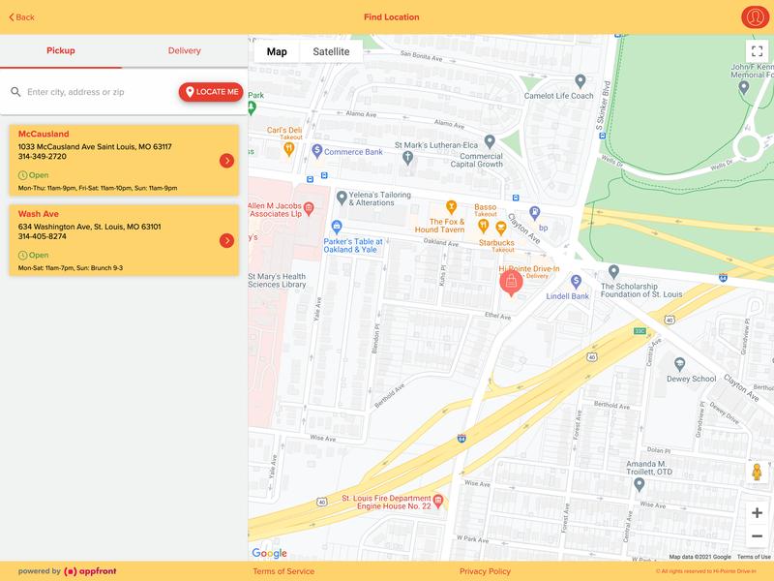This screenshot has height=581, width=774.
Task: Open Terms of Service footer link
Action: (283, 571)
